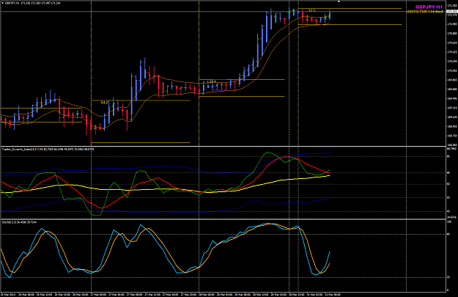
Task: Click the 100 level on Stochastic scale
Action: (x=449, y=222)
